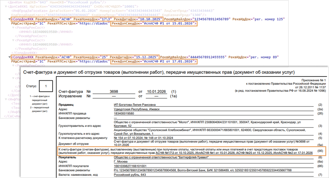Select highlighted attribute ИспАСЧФ №2 от 17.01.2026
The image size is (329, 178).
point(152,61)
